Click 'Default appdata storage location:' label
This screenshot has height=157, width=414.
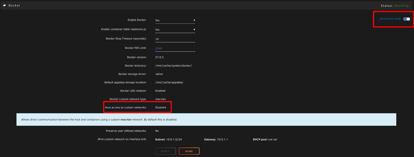(x=125, y=82)
